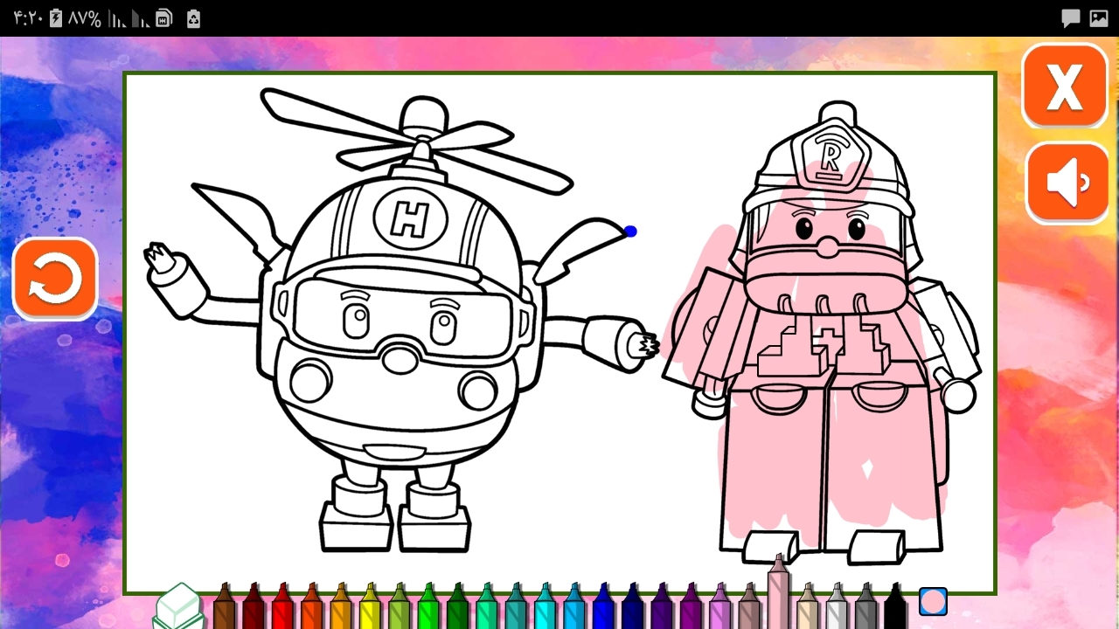Viewport: 1119px width, 629px height.
Task: Select the eraser tool
Action: click(180, 605)
